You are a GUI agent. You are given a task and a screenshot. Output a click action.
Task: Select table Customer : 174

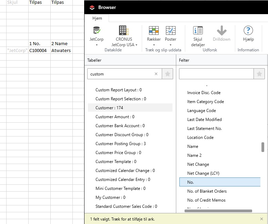click(x=130, y=108)
